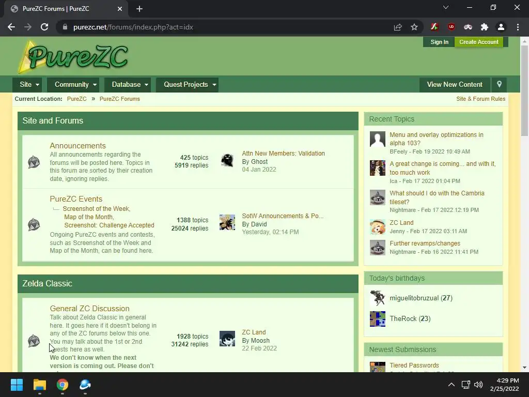
Task: Open the Screenshot of the Week subforum
Action: 96,209
